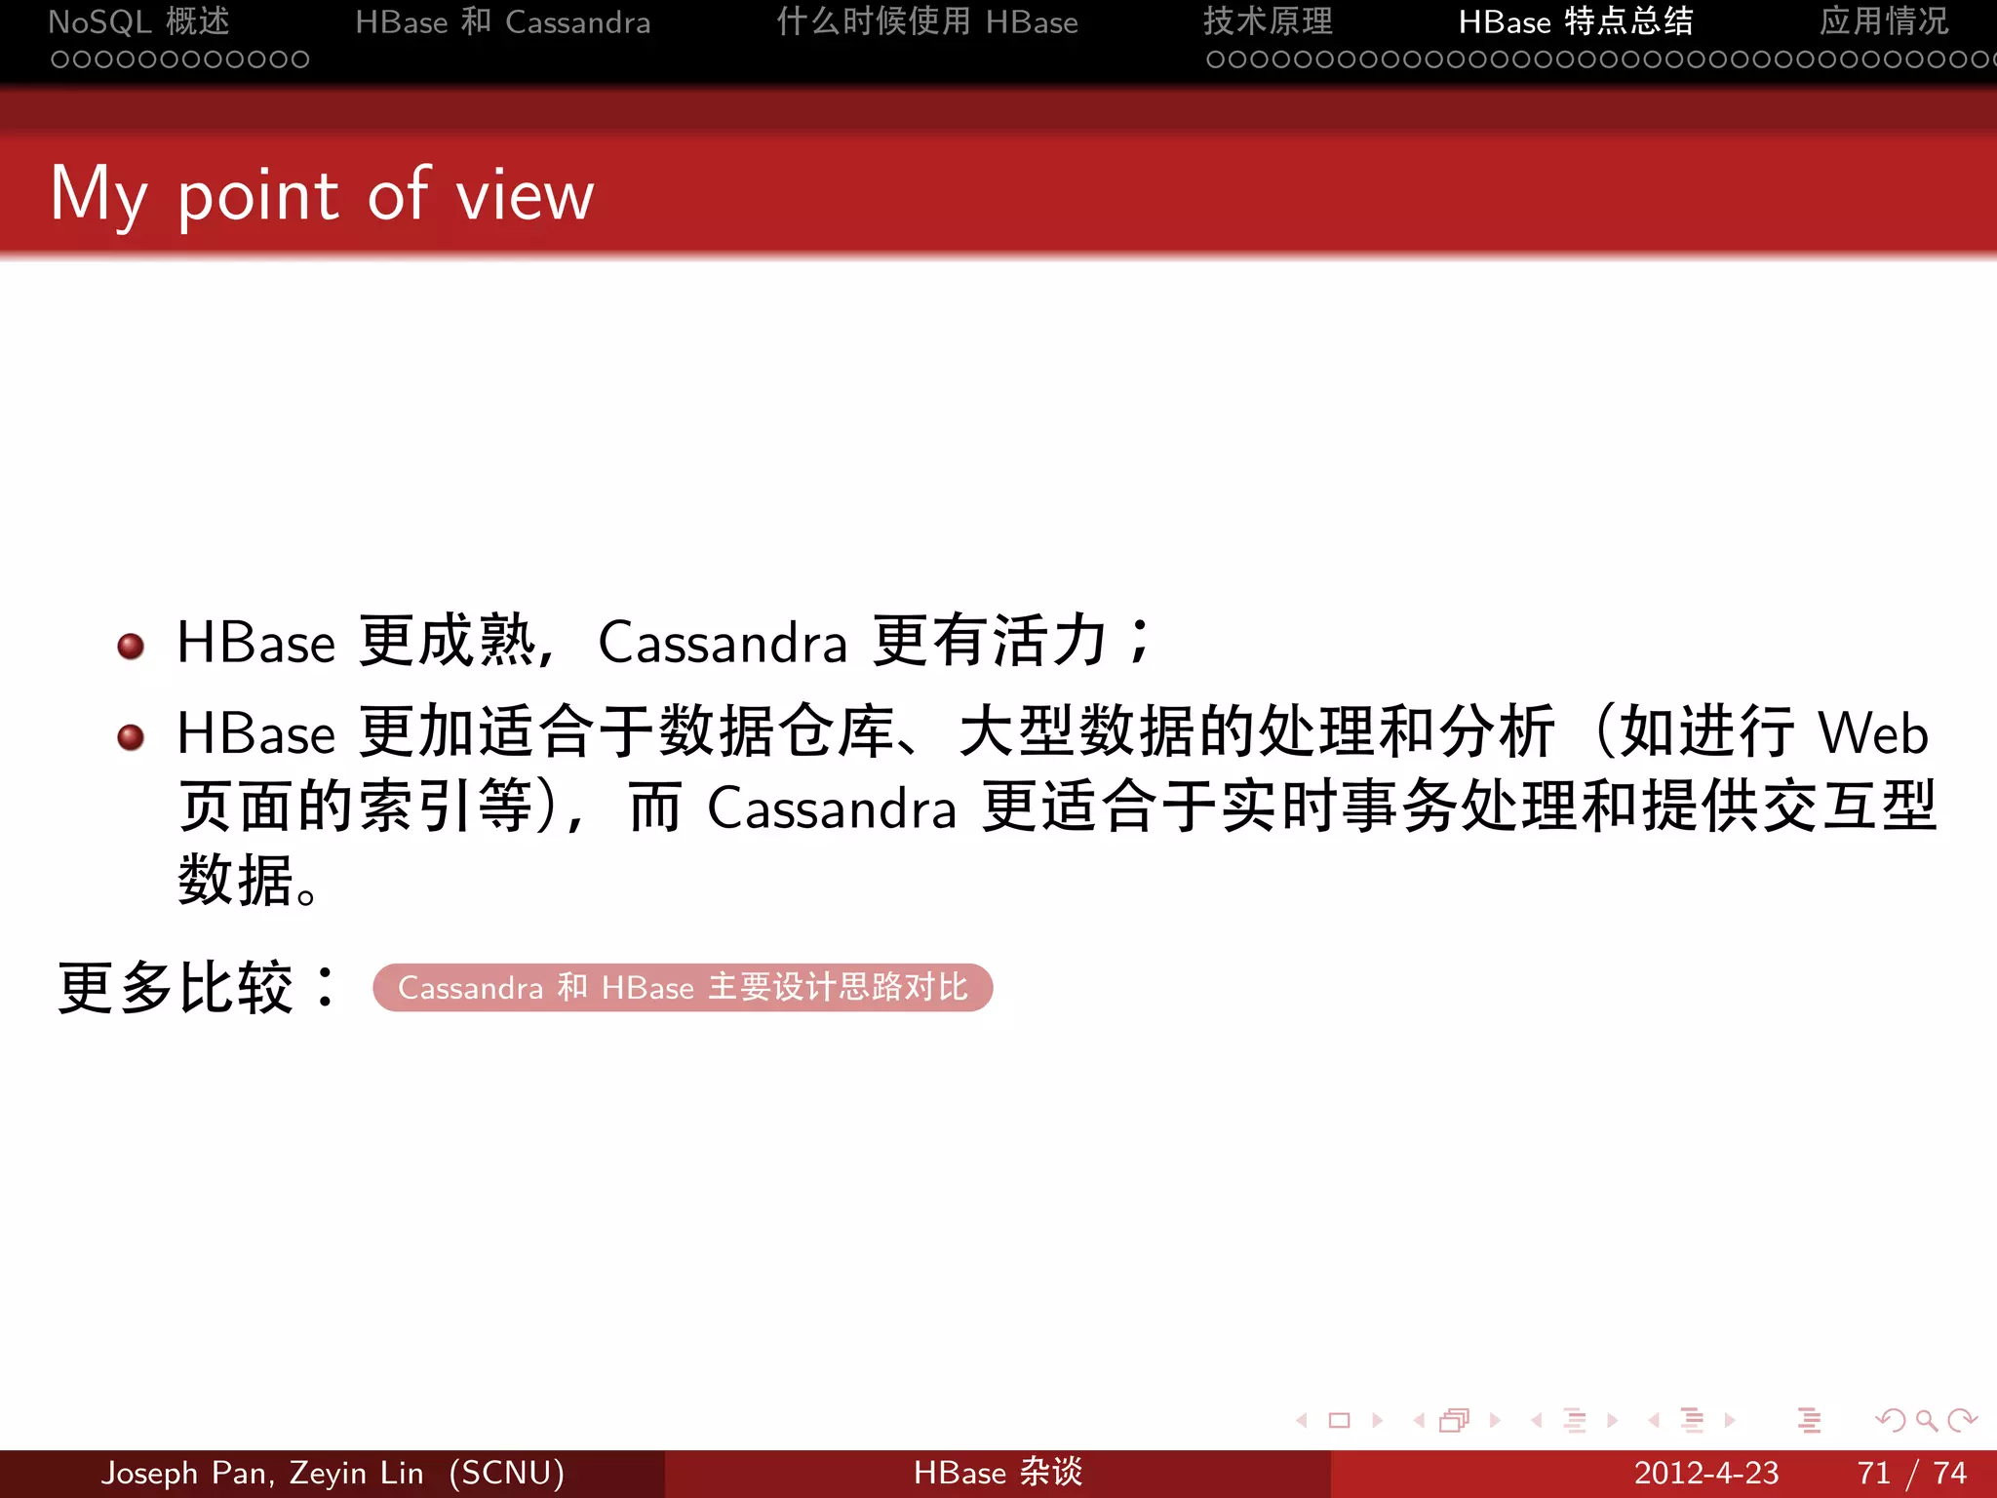The image size is (1997, 1498).
Task: Click the date 2012-4-23 in footer
Action: [1706, 1473]
